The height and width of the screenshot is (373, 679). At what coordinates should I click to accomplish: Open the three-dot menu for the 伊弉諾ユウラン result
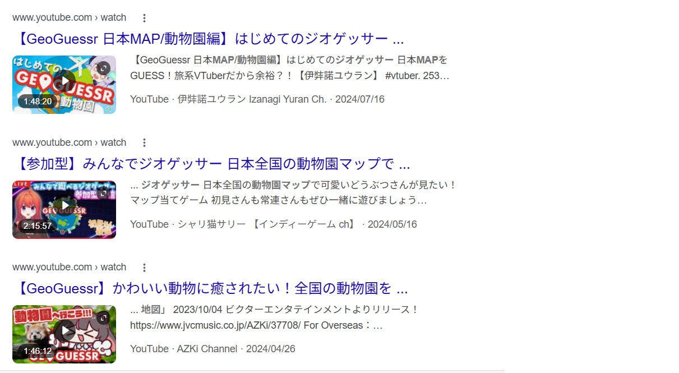click(x=144, y=18)
